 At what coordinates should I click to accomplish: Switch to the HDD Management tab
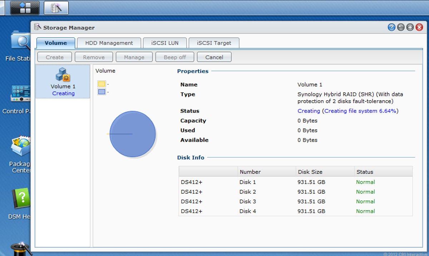[109, 43]
